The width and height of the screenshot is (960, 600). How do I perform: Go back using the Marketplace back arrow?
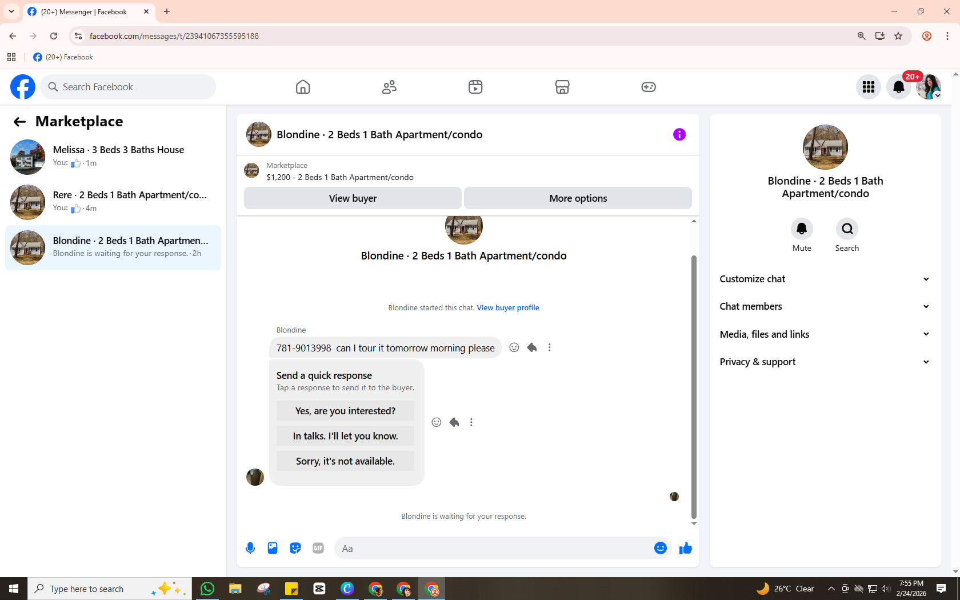coord(19,122)
